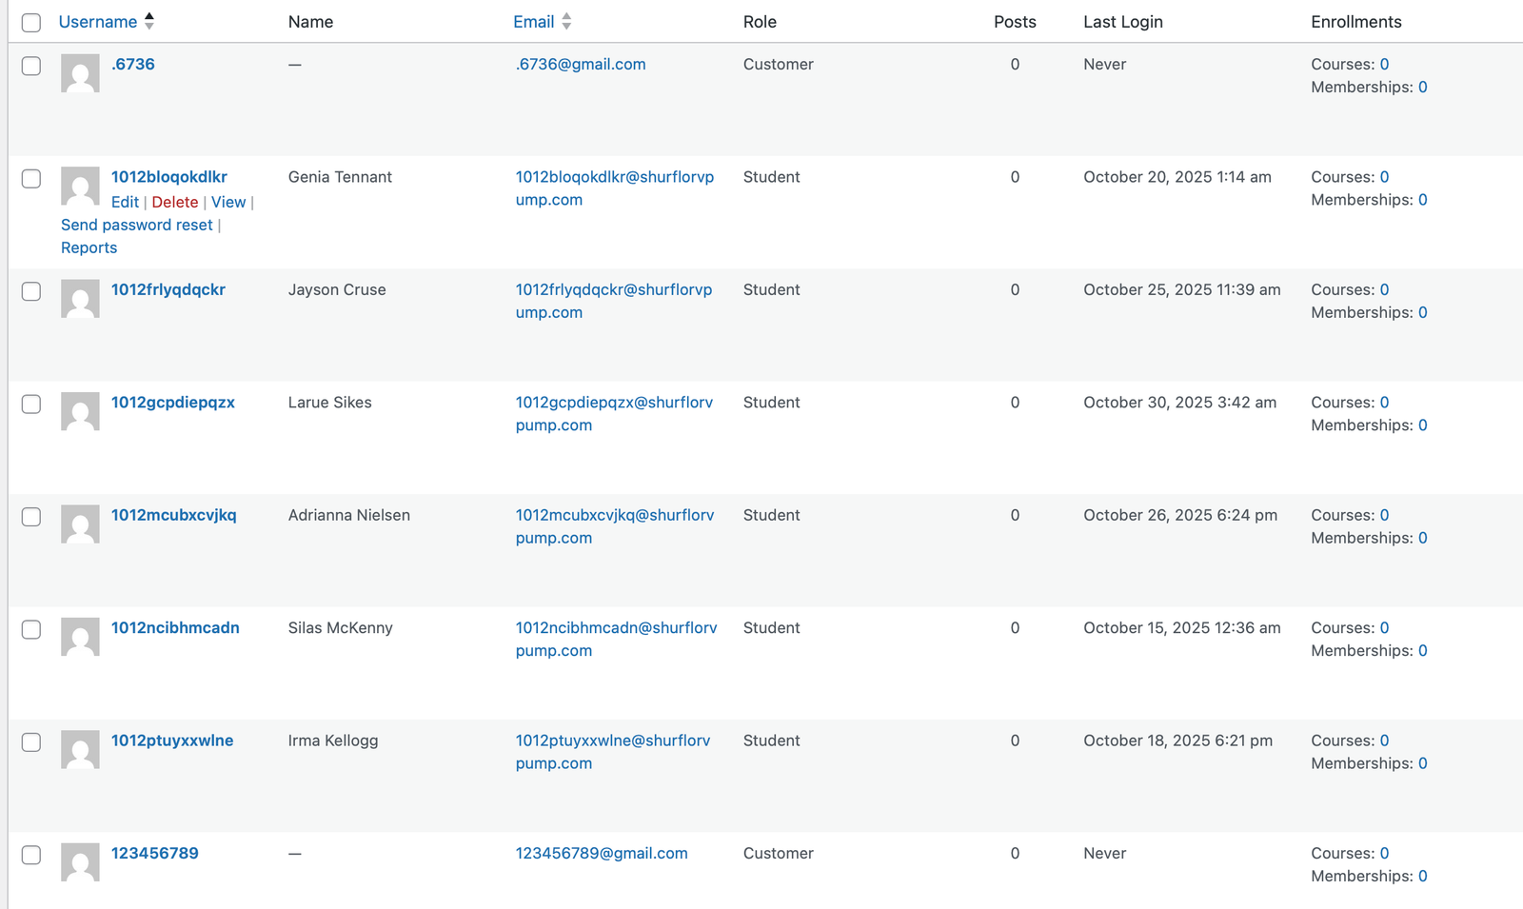This screenshot has height=909, width=1523.
Task: Click the Username column sort arrows
Action: [148, 21]
